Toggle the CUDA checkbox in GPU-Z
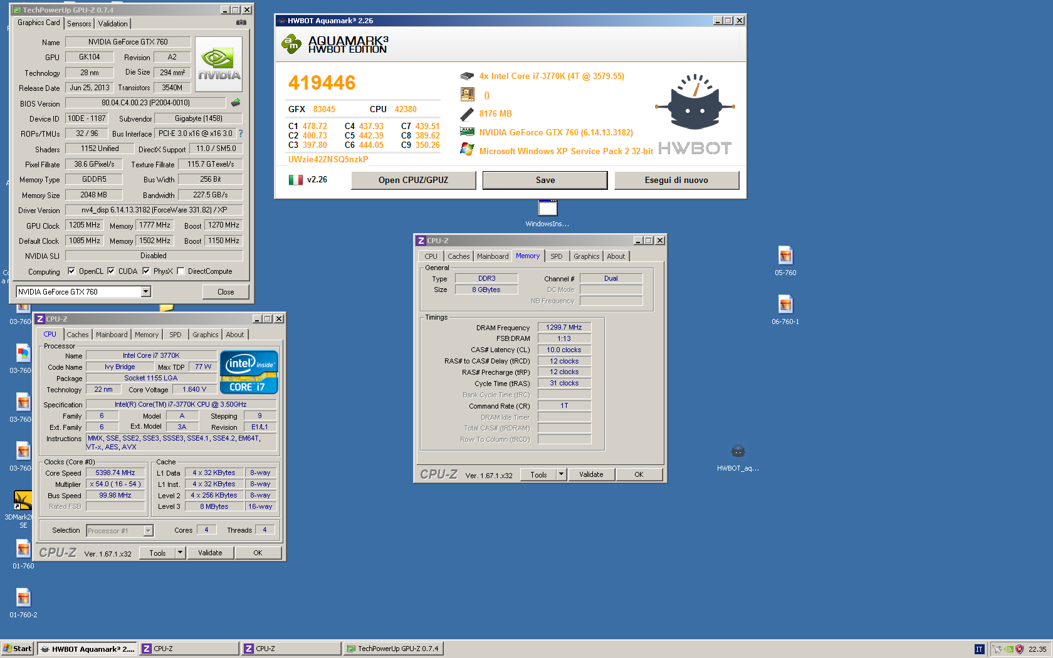This screenshot has height=658, width=1053. click(x=111, y=271)
